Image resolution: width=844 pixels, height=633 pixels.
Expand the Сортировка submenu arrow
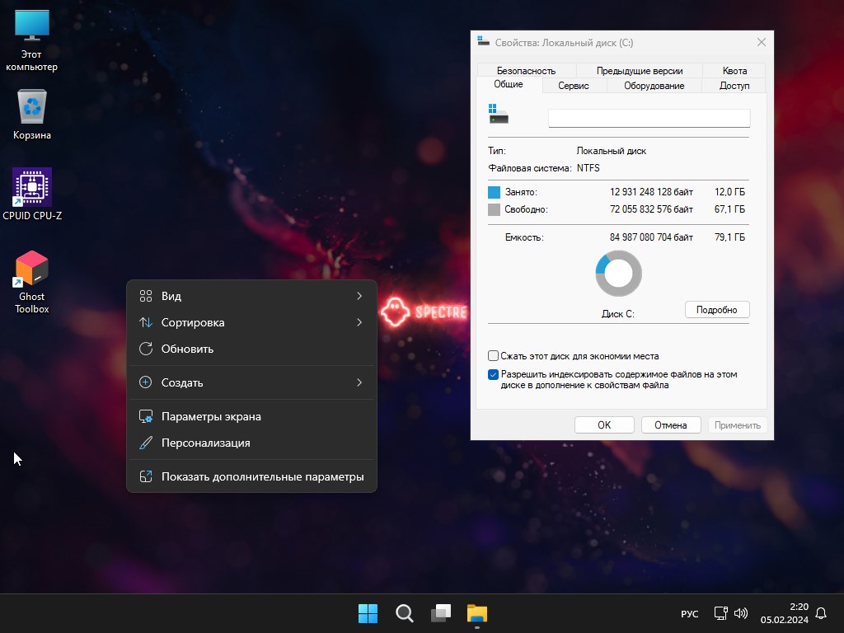pyautogui.click(x=359, y=322)
